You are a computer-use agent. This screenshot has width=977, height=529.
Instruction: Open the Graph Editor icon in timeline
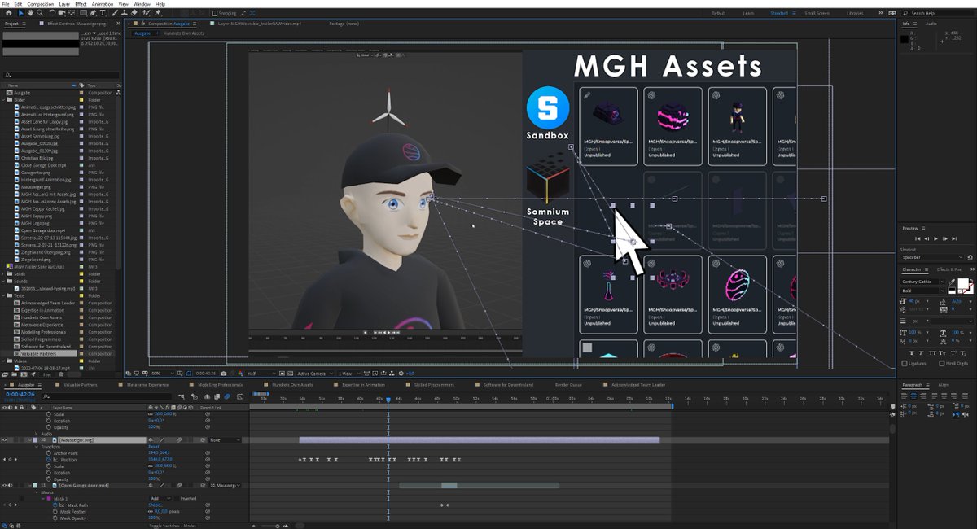coord(239,397)
